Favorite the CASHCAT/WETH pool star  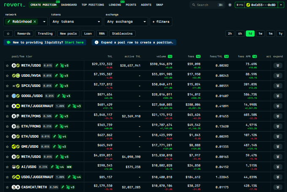click(x=7, y=187)
